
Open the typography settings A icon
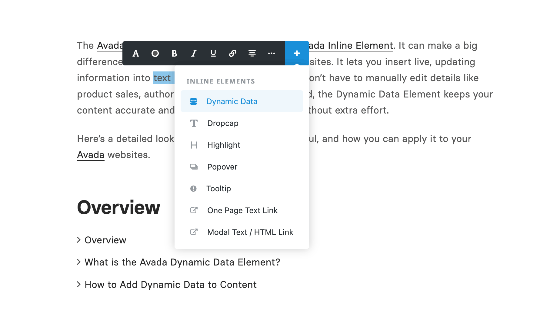136,54
